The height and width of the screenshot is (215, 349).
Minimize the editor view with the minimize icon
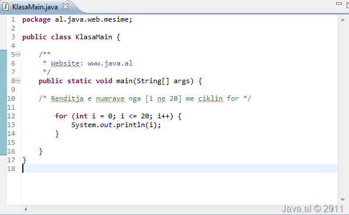(338, 4)
